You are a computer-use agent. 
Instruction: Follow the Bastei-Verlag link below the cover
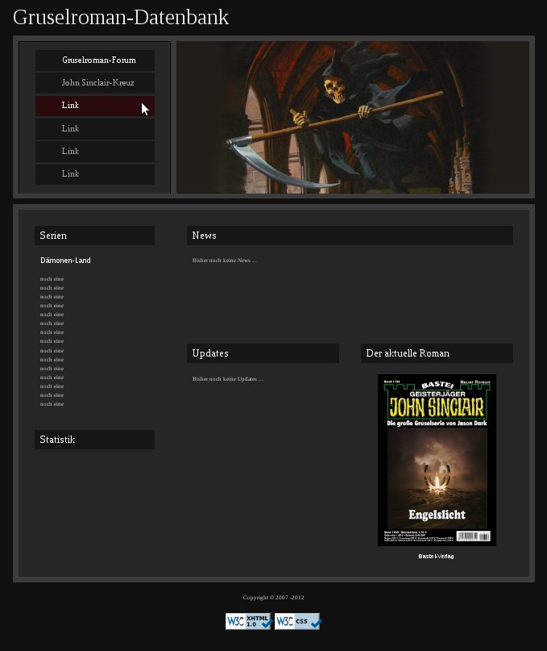[x=436, y=557]
